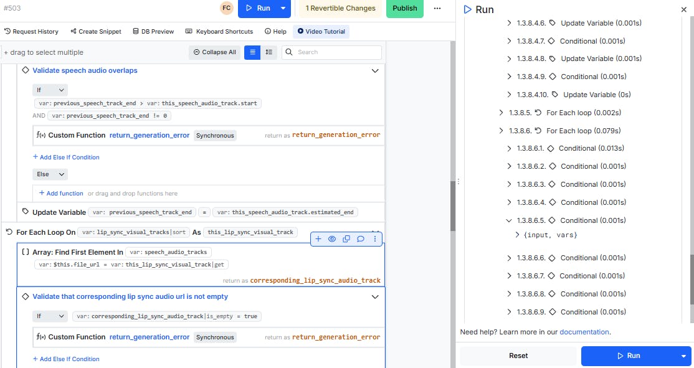Image resolution: width=694 pixels, height=368 pixels.
Task: Expand step 1.3.8.4.7. Conditional
Action: pyautogui.click(x=509, y=41)
